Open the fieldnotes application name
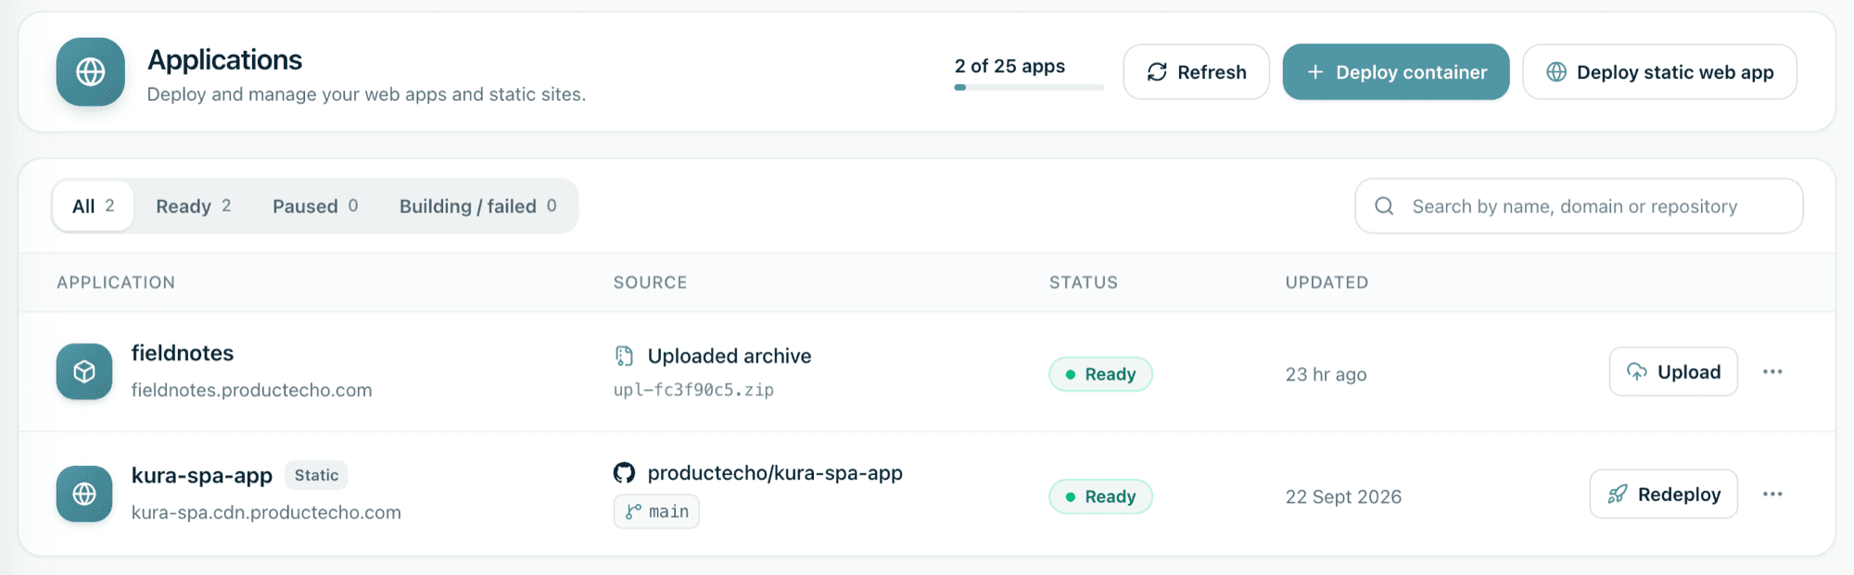The width and height of the screenshot is (1854, 575). pyautogui.click(x=183, y=353)
